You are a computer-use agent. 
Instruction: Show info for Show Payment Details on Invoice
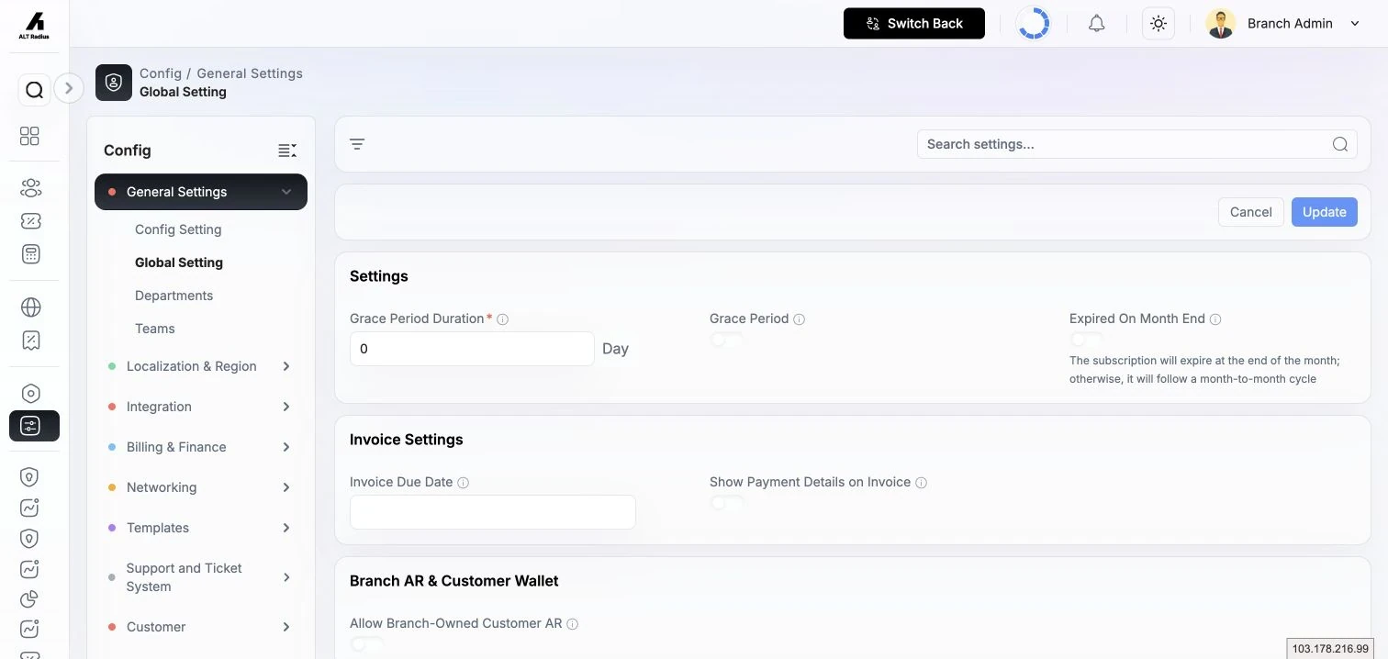pyautogui.click(x=921, y=483)
